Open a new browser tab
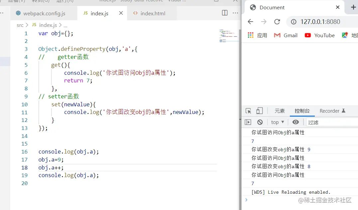The width and height of the screenshot is (358, 210). pyautogui.click(x=353, y=7)
